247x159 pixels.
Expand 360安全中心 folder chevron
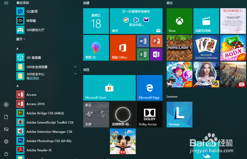(75, 74)
